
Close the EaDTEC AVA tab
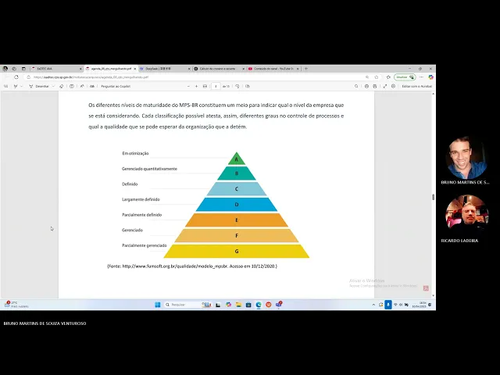(x=80, y=69)
